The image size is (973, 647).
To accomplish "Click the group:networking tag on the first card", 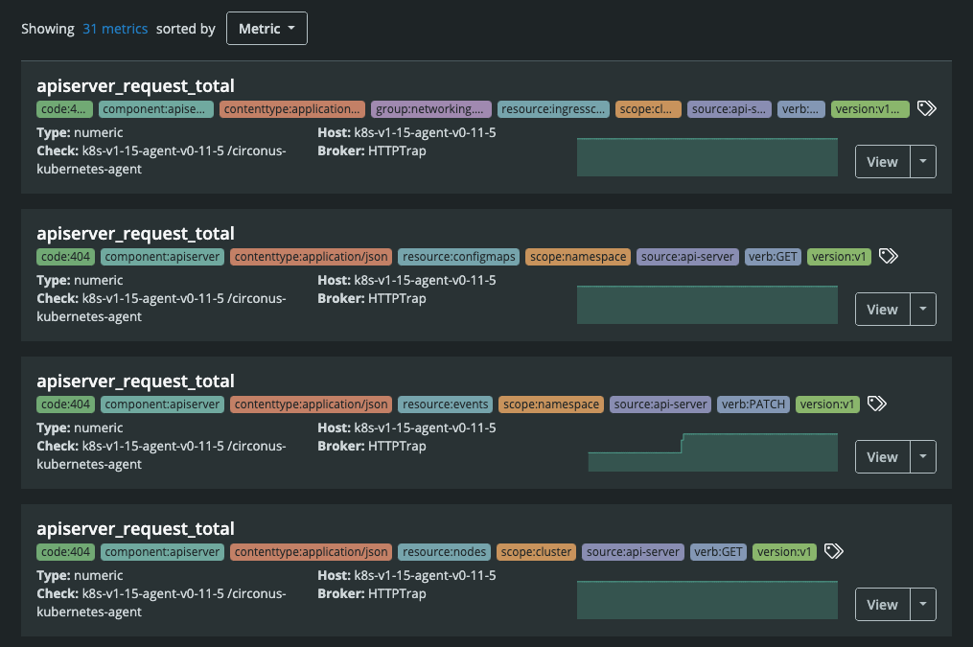I will (x=429, y=108).
